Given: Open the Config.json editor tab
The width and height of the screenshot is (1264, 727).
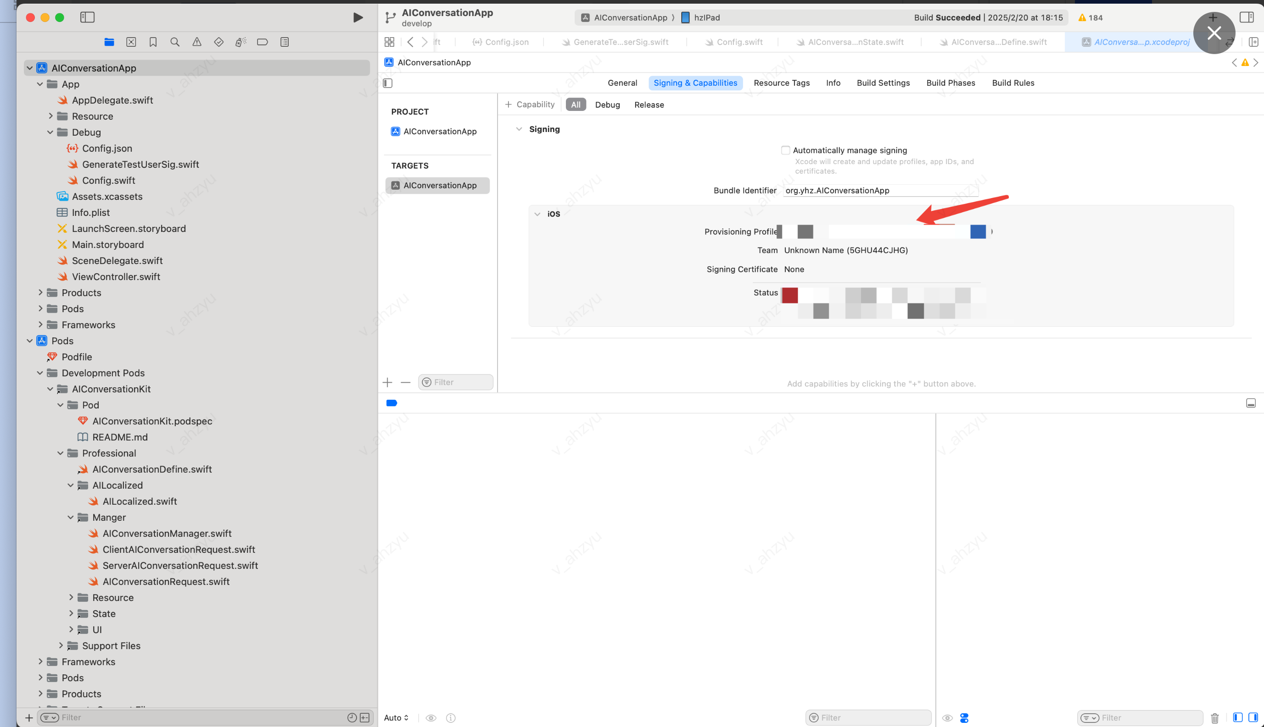Looking at the screenshot, I should click(501, 42).
